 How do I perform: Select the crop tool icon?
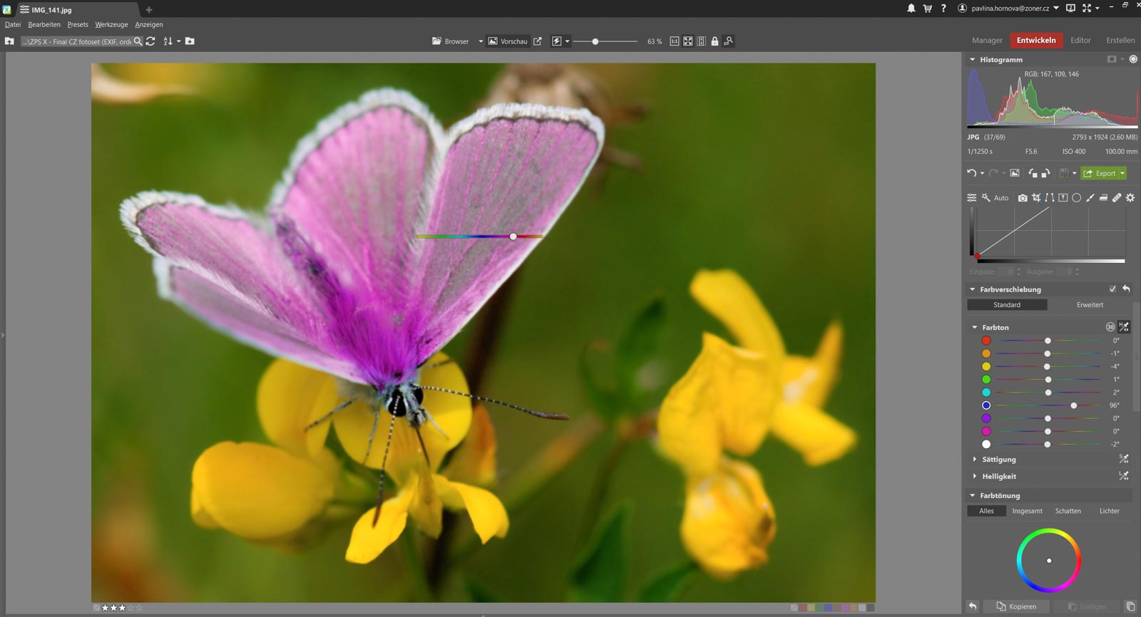pos(1036,198)
